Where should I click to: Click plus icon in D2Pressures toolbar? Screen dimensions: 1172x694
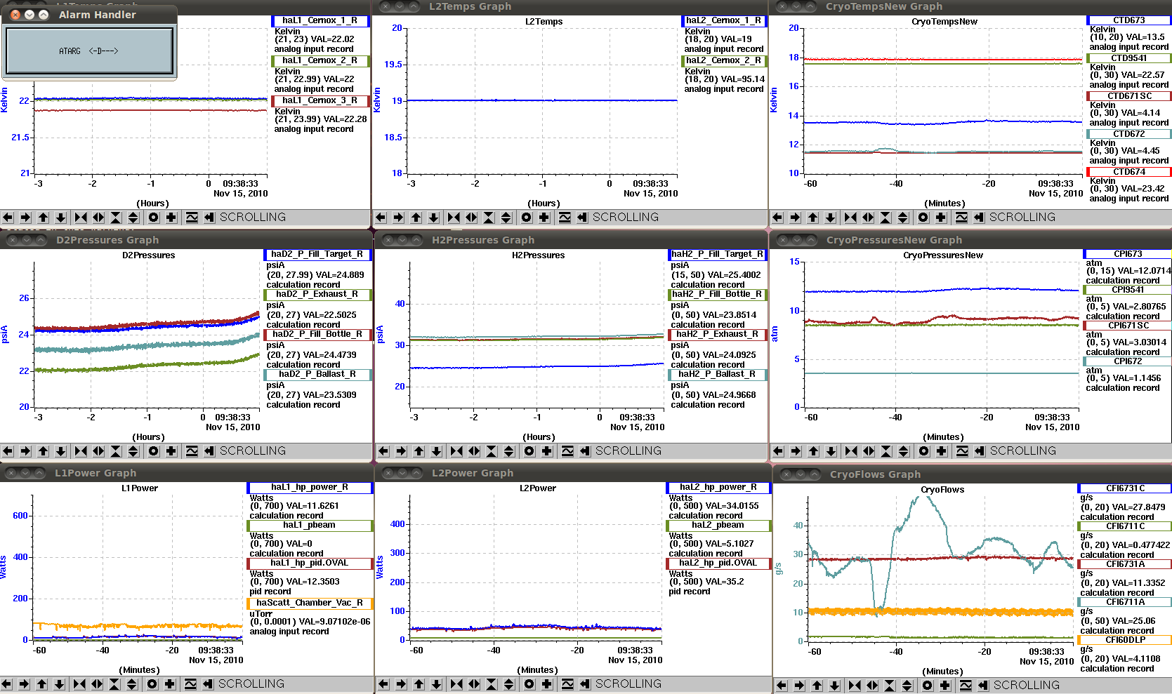point(171,451)
